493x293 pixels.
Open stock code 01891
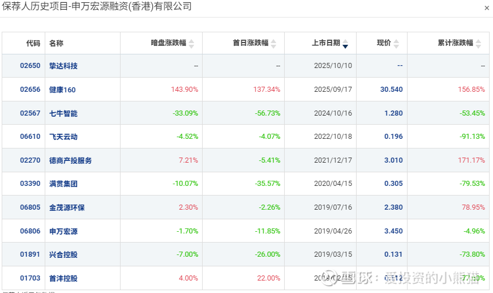click(x=30, y=254)
